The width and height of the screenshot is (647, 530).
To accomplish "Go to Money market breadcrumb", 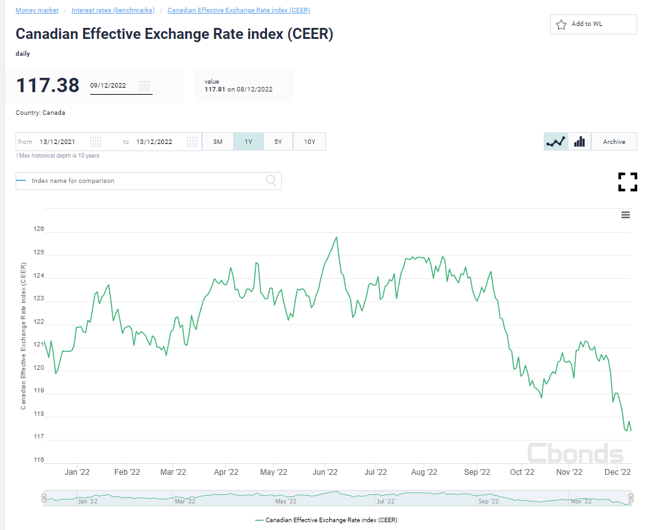I will (x=37, y=10).
